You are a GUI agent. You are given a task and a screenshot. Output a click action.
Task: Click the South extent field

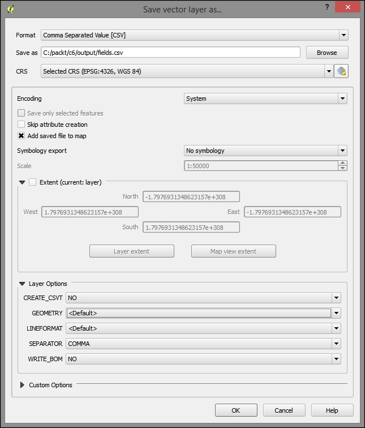pos(191,227)
